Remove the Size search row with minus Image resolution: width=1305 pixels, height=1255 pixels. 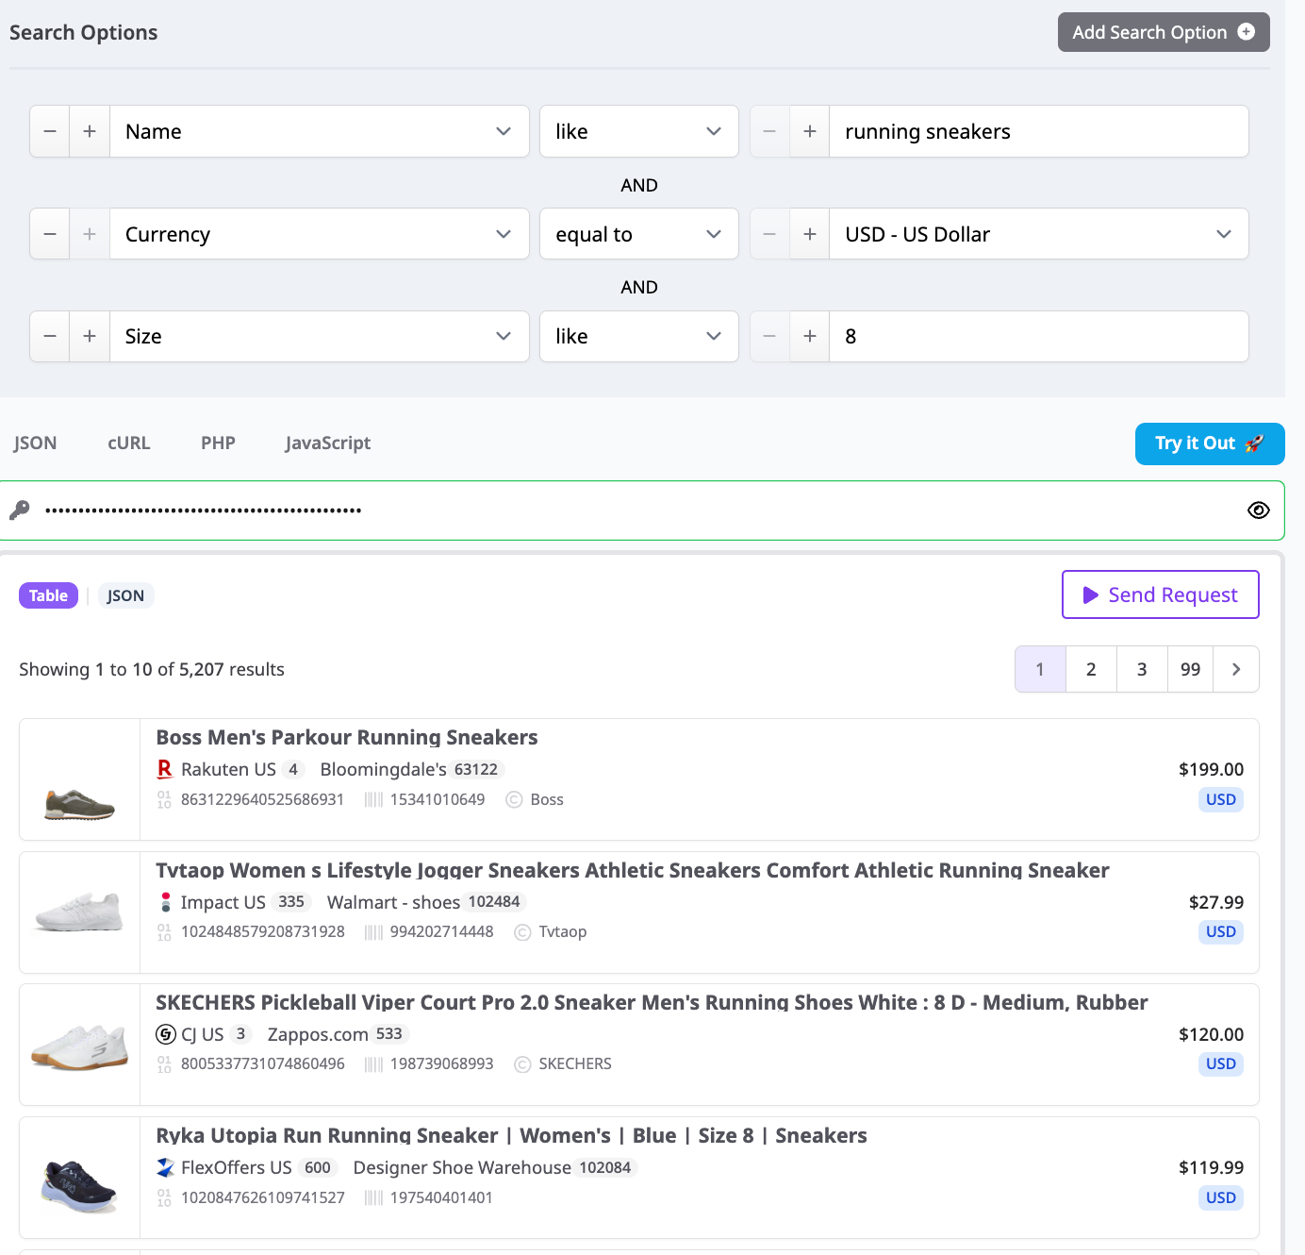pos(50,336)
